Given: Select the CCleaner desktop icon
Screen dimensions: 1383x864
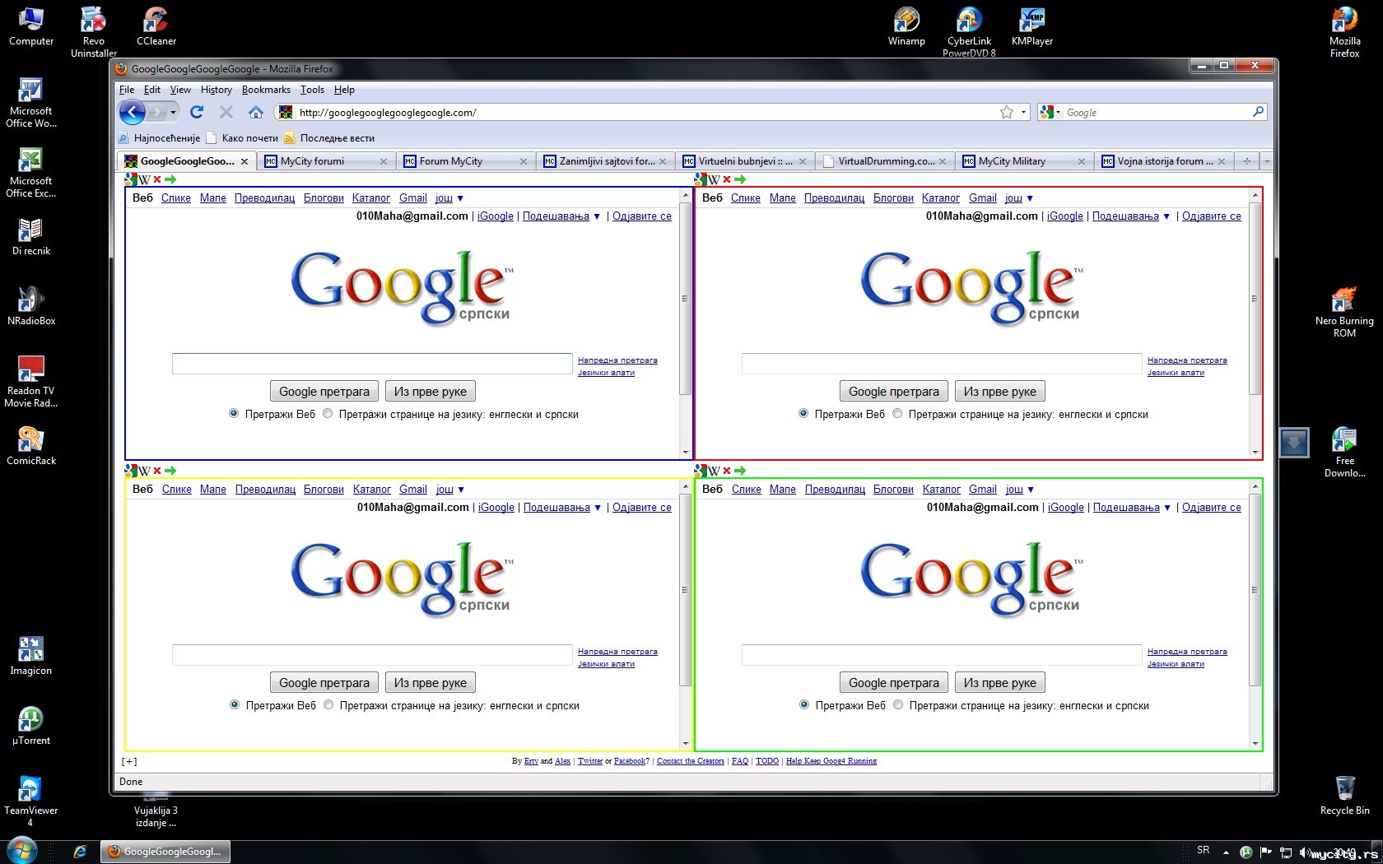Looking at the screenshot, I should point(156,26).
